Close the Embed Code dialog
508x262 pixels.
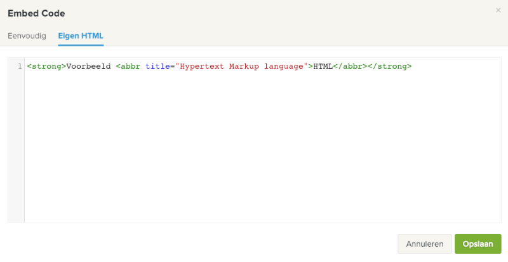pyautogui.click(x=498, y=10)
